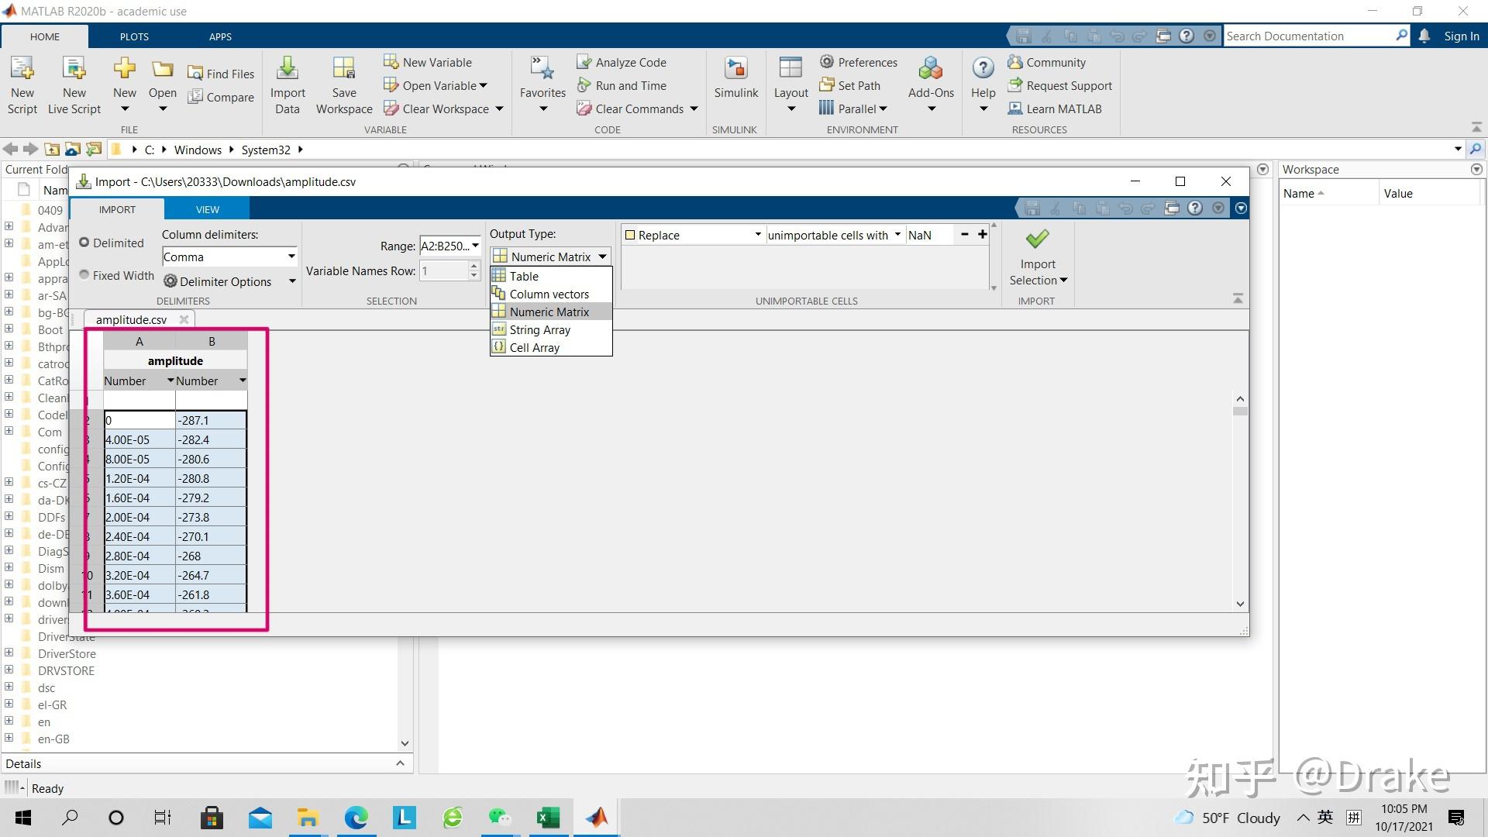Open column A Number type dropdown
Viewport: 1488px width, 837px height.
point(170,381)
